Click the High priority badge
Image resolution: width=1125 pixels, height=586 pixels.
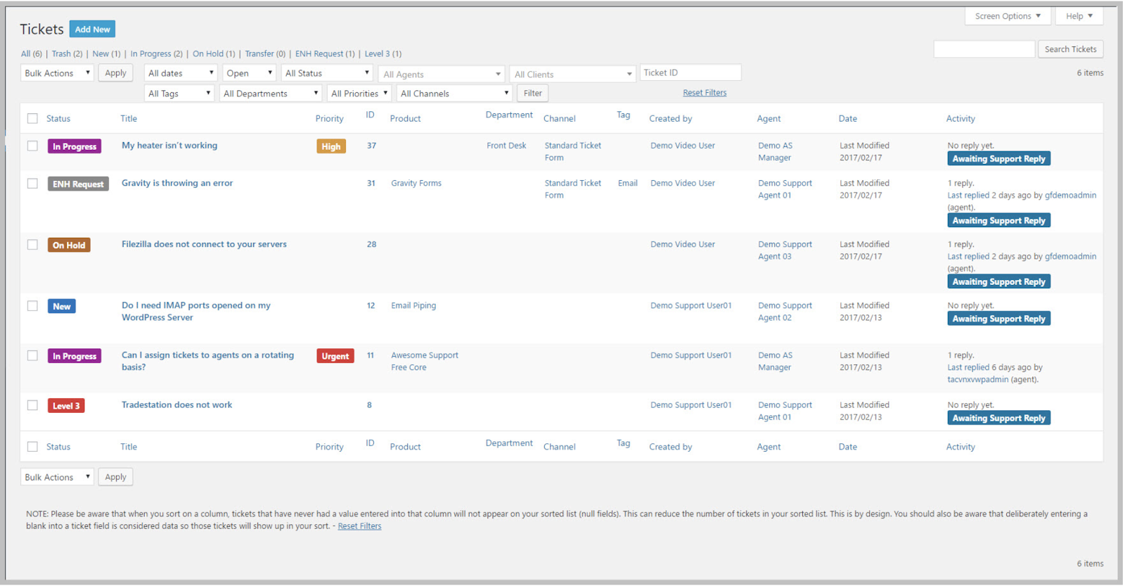tap(330, 146)
